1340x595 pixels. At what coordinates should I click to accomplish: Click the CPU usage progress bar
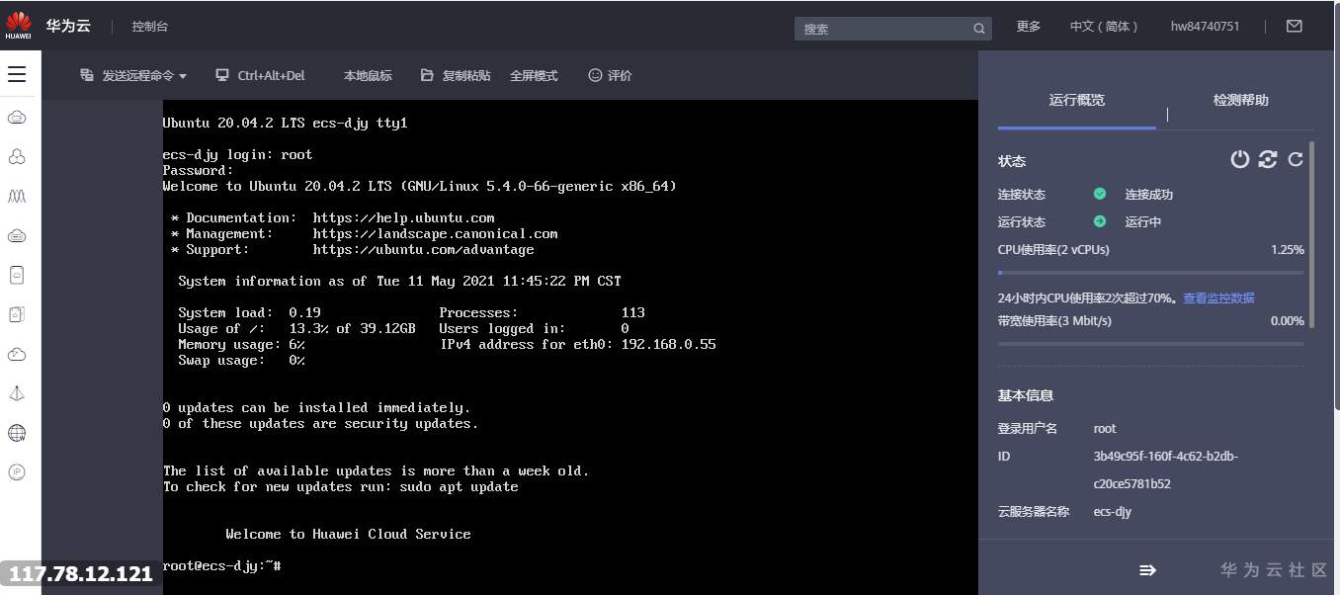[x=1151, y=272]
